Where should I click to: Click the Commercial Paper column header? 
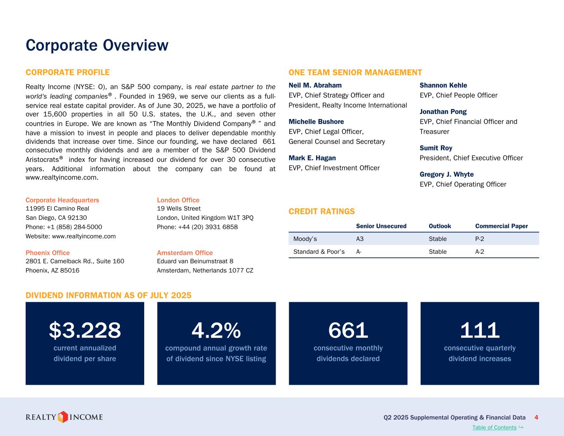coord(501,226)
